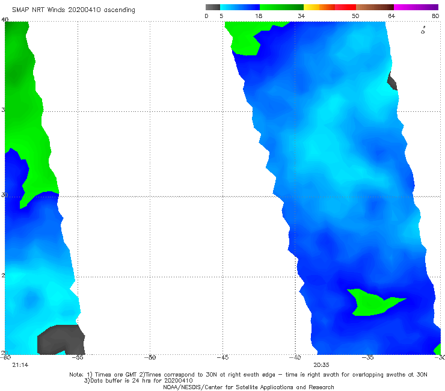
Task: Click the small island marker in the upper right
Action: pos(423,31)
